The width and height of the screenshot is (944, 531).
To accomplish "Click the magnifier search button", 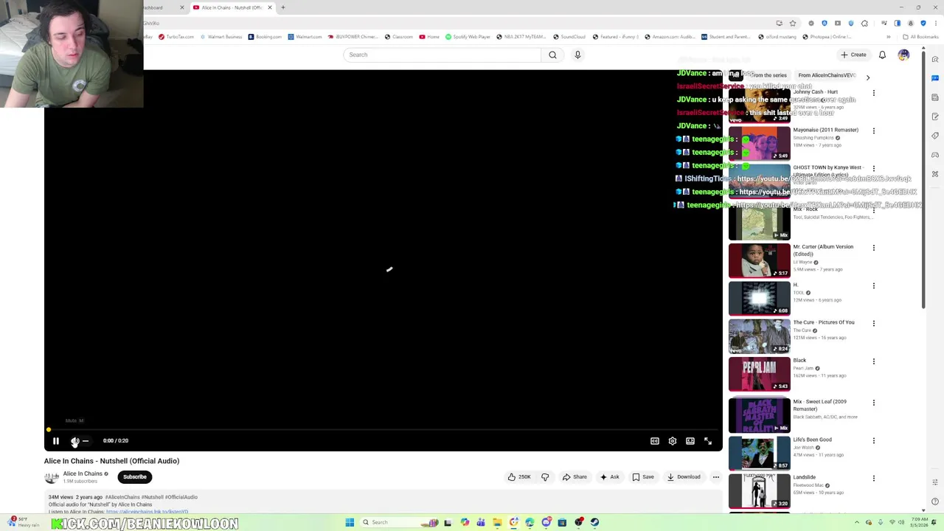I will [x=552, y=55].
